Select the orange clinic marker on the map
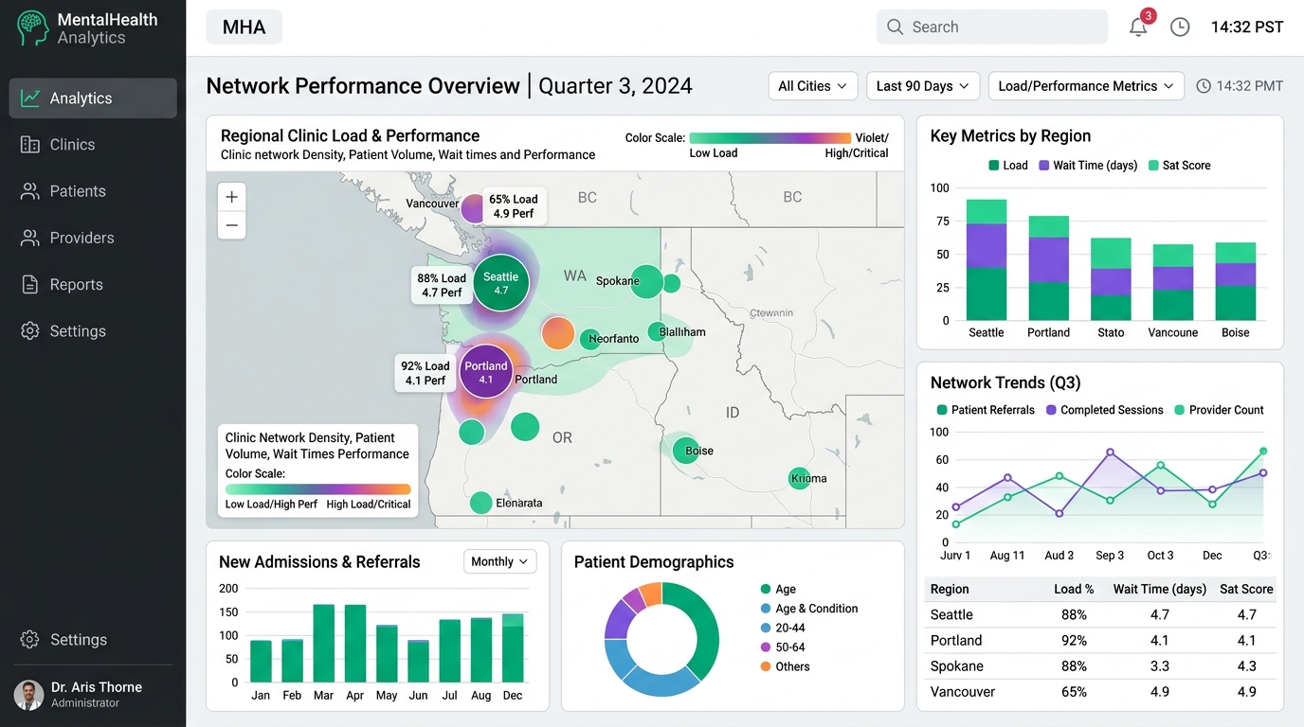Image resolution: width=1304 pixels, height=727 pixels. click(558, 333)
